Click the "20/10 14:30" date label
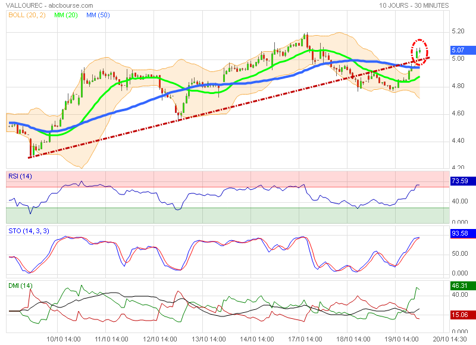476x345 pixels. coord(450,339)
